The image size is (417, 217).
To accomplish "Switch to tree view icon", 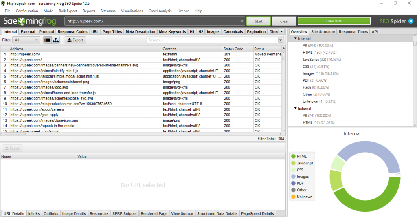I will [x=56, y=40].
